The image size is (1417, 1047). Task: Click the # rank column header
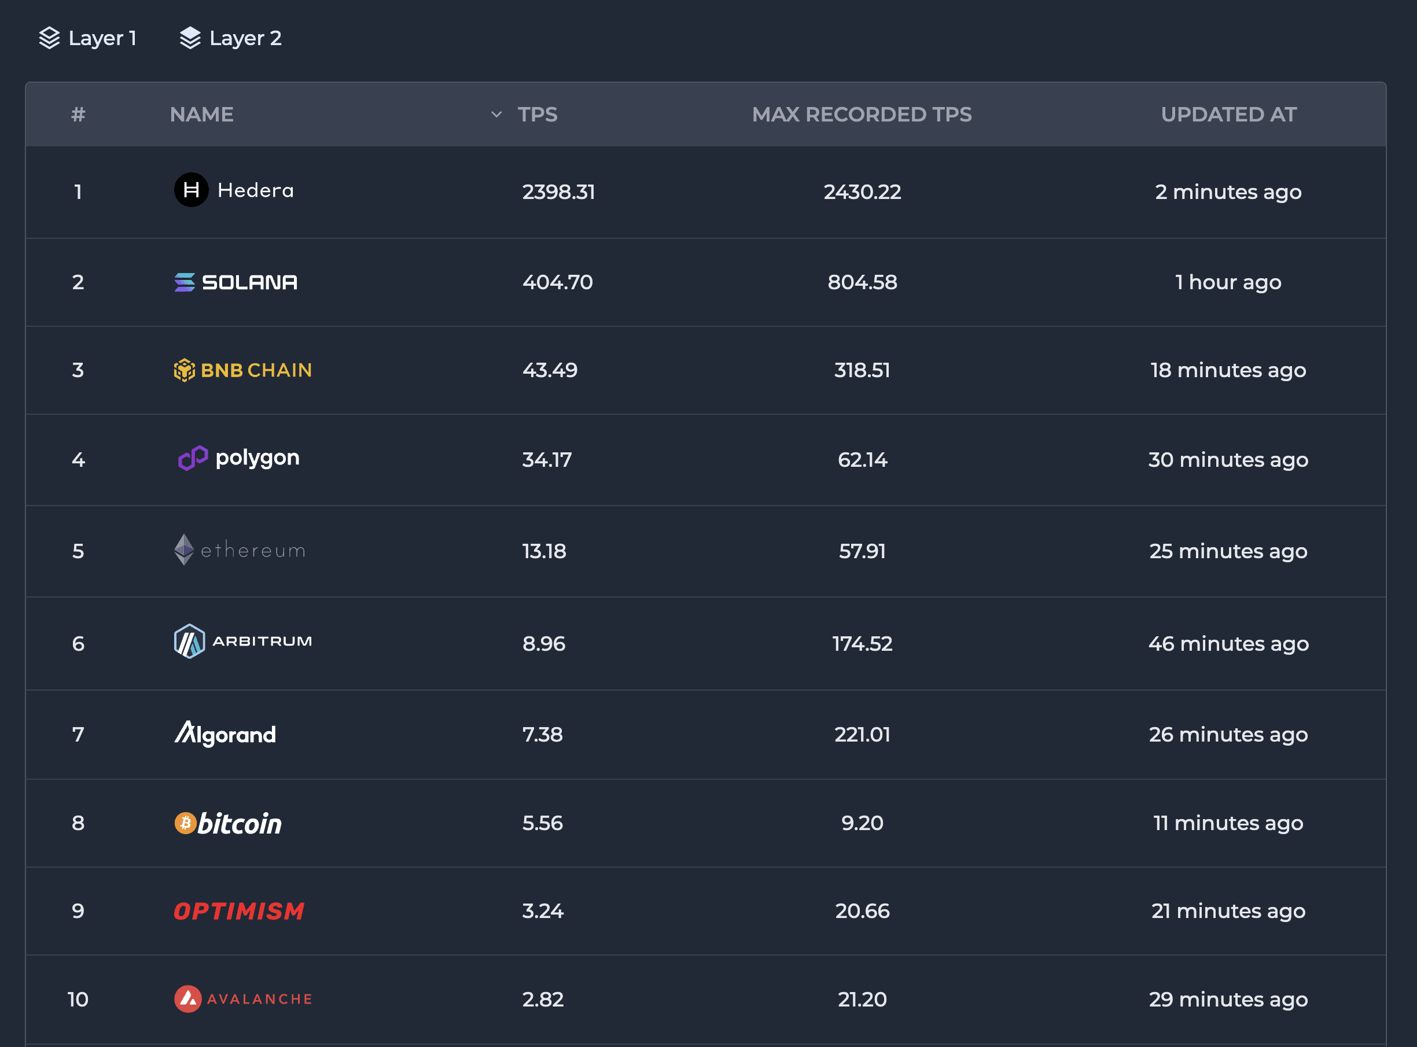point(78,115)
